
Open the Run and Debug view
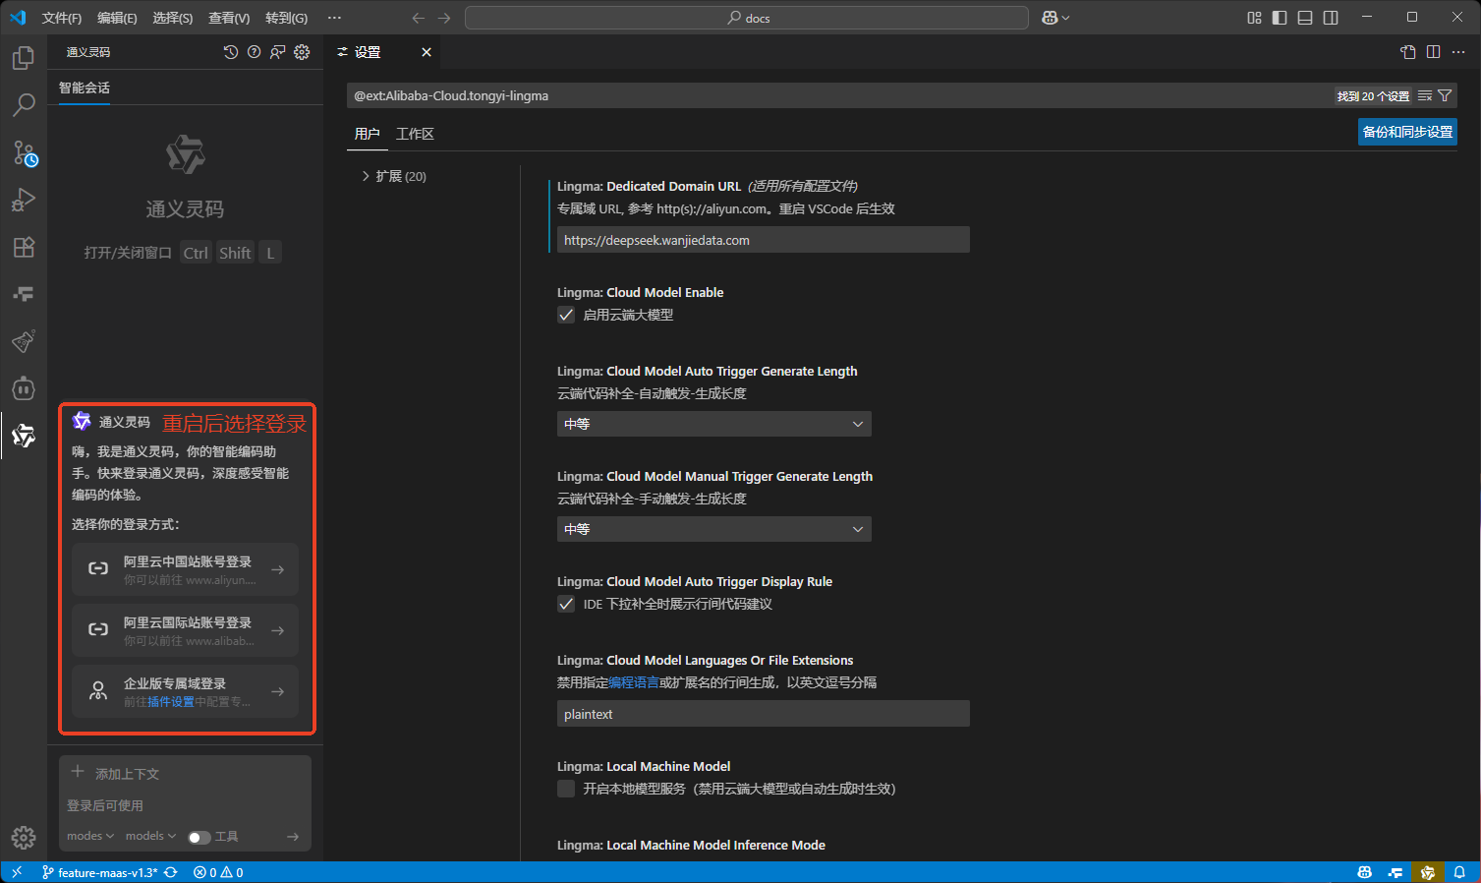tap(24, 200)
